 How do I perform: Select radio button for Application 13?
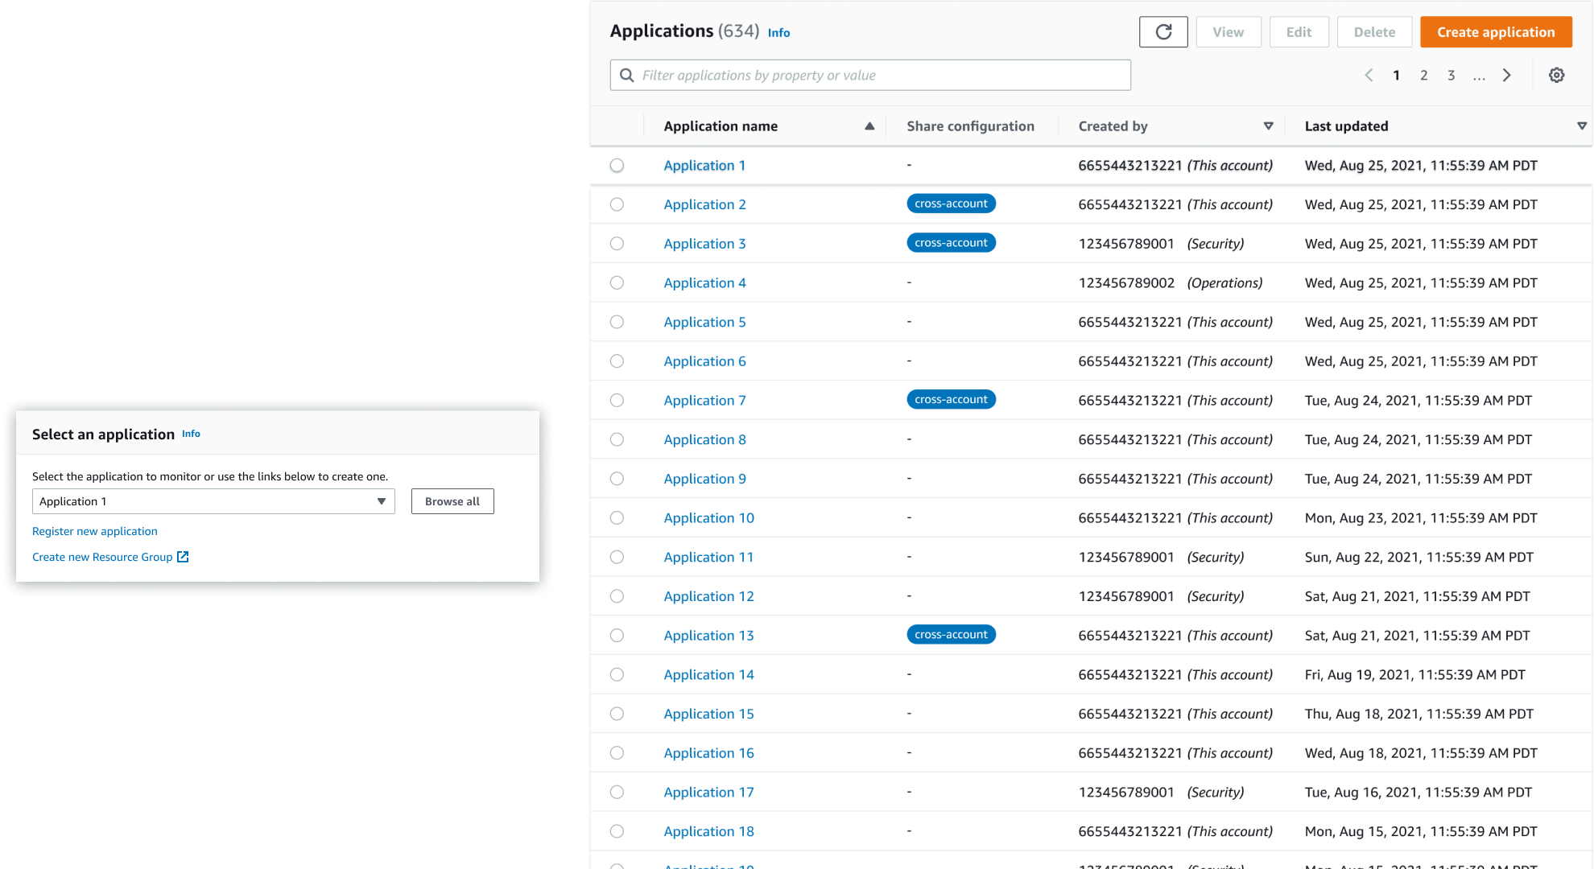click(x=617, y=636)
